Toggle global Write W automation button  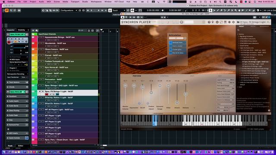[x=102, y=10]
